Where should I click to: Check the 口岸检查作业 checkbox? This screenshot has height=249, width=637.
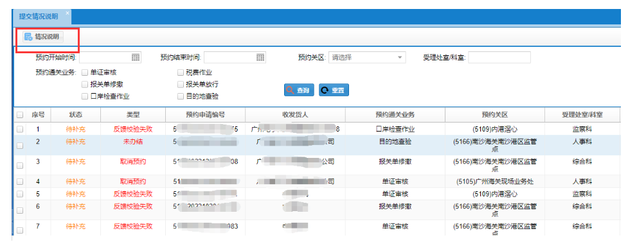click(x=85, y=96)
